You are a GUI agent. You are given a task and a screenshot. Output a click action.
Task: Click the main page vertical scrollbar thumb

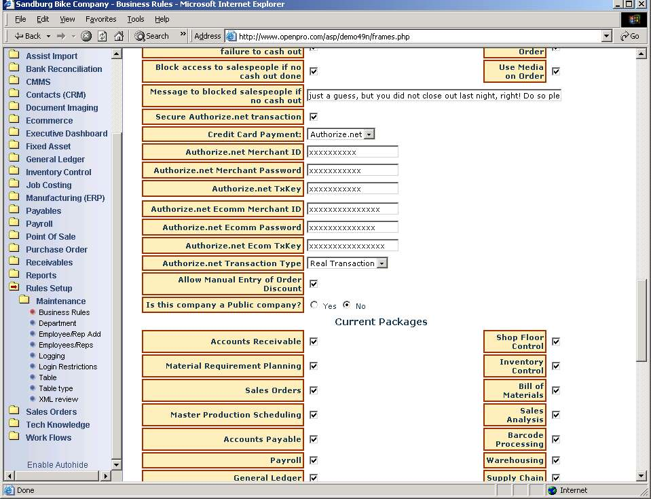point(641,319)
